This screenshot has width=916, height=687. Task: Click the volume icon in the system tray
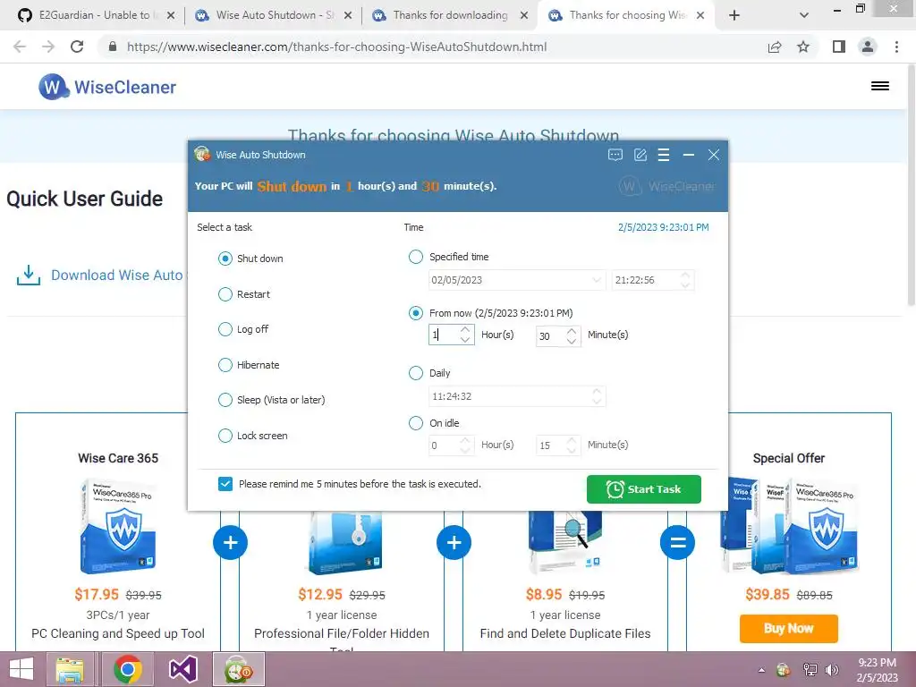click(831, 670)
